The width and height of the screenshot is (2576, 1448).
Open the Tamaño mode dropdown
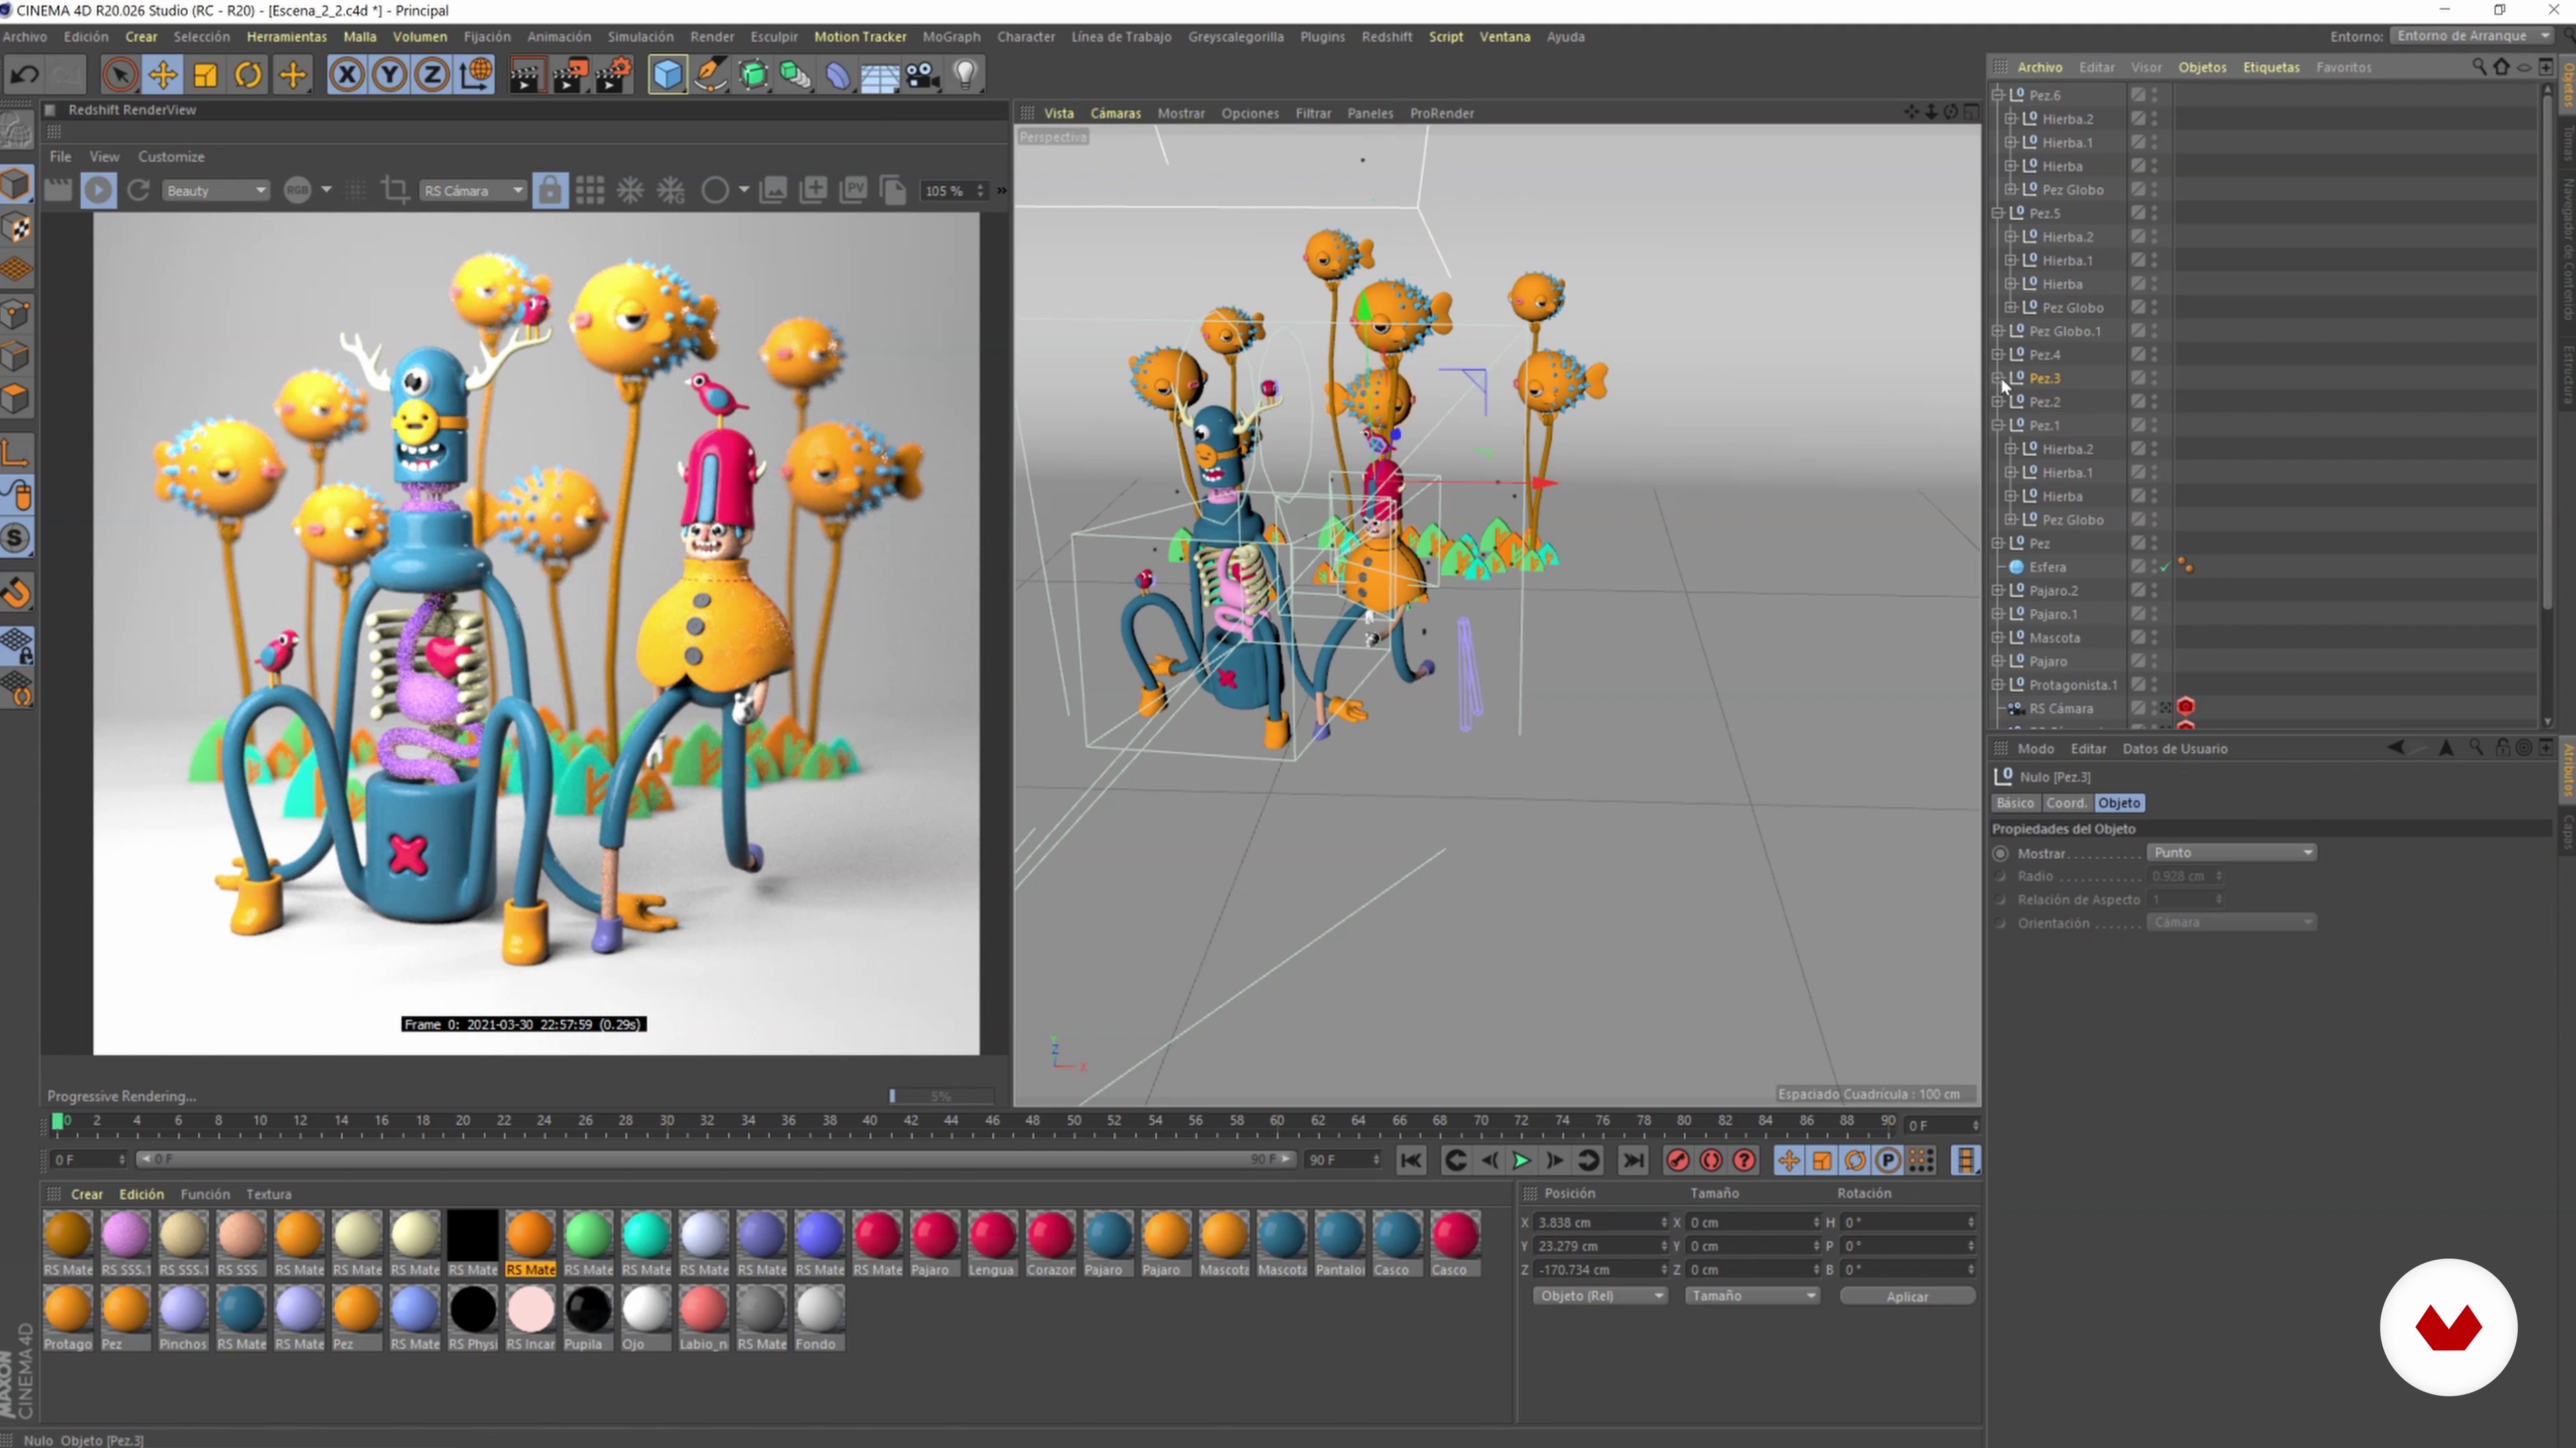(x=1752, y=1296)
